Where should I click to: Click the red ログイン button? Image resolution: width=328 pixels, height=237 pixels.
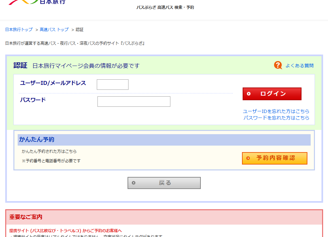click(272, 94)
